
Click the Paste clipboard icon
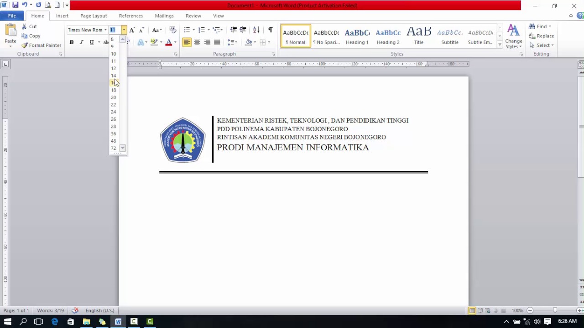[x=10, y=31]
